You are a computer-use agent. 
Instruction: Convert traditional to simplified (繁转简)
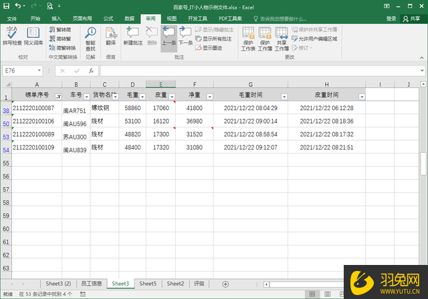(60, 29)
